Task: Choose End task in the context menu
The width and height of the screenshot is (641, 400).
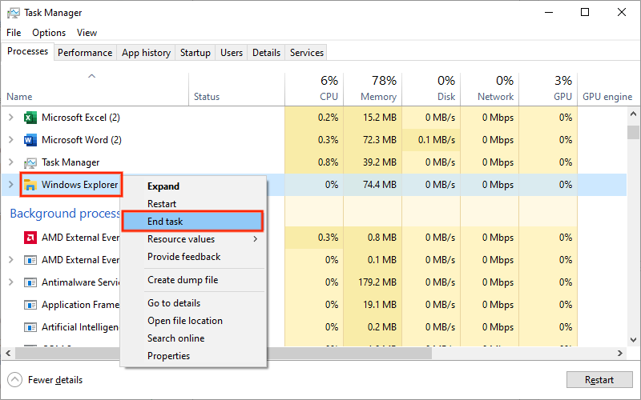Action: pyautogui.click(x=192, y=222)
